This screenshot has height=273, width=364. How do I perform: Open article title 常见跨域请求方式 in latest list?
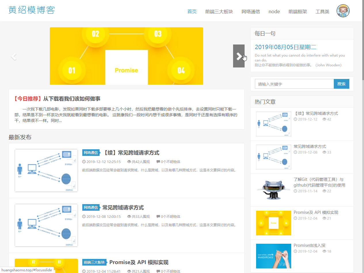pos(123,208)
